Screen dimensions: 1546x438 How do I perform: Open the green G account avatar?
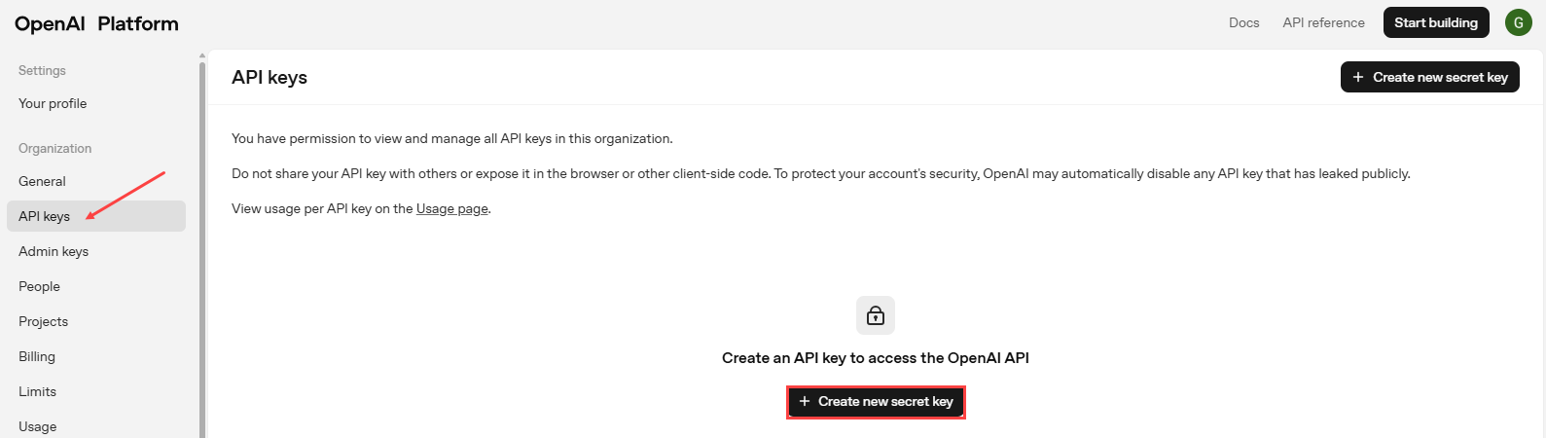coord(1518,22)
